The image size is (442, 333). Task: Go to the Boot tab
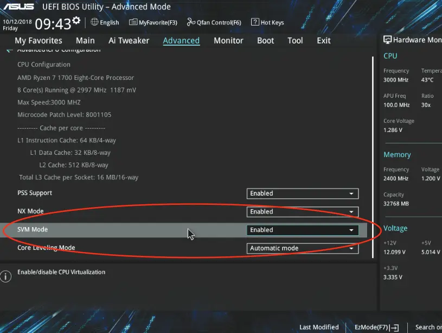point(265,41)
